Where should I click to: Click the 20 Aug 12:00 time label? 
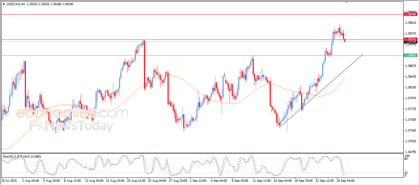click(x=136, y=180)
